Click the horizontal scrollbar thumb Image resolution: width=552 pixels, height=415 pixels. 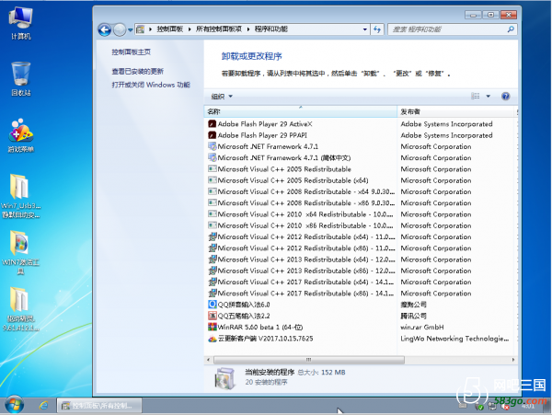[x=309, y=360]
